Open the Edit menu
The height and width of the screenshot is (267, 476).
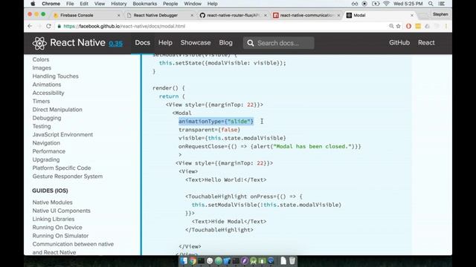click(x=84, y=4)
